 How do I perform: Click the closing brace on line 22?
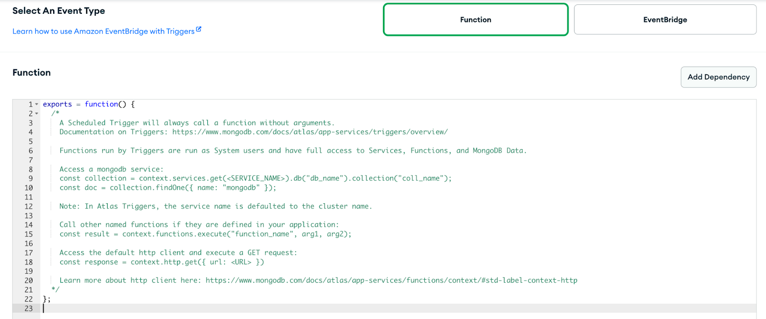click(x=45, y=299)
